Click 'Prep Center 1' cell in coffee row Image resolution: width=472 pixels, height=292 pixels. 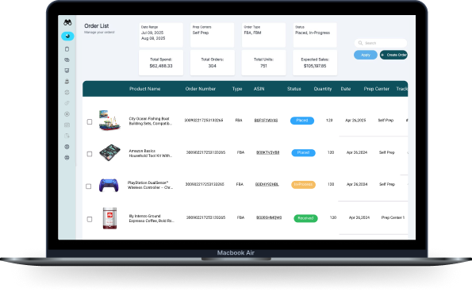(393, 217)
